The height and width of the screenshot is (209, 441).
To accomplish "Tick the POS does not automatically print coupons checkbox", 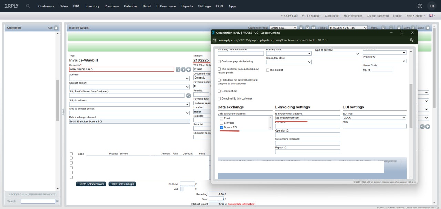I will click(219, 80).
